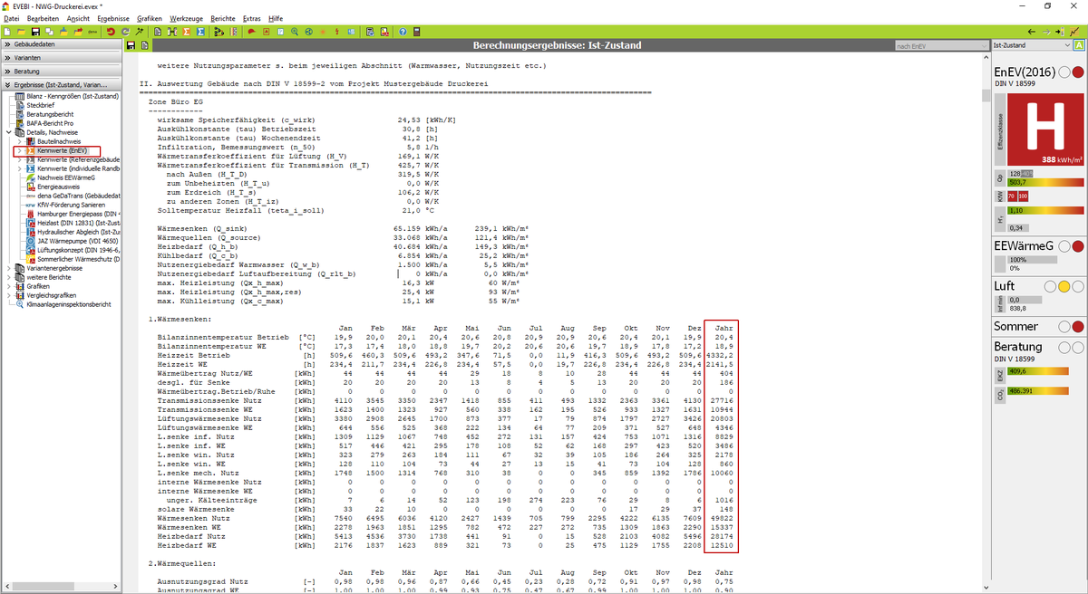Screen dimensions: 1088x594
Task: Click the empty circle beside EEWärmeG
Action: point(1064,246)
